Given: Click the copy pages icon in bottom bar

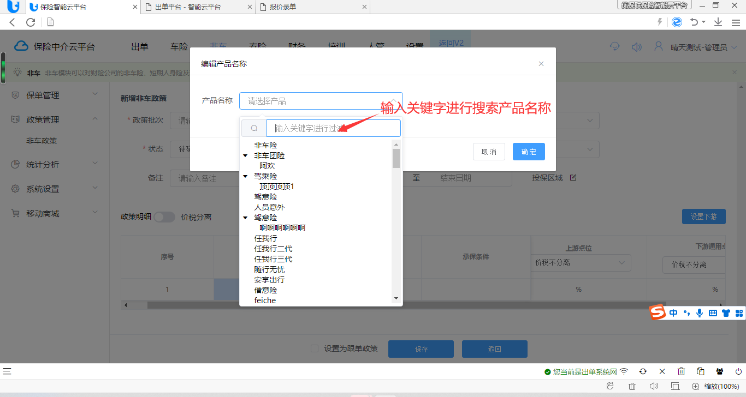Looking at the screenshot, I should click(700, 371).
